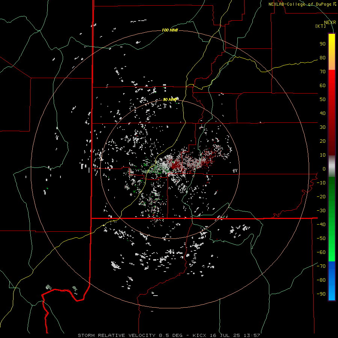Click the -60 knot scale label
Viewport: 338px width, 338px height.
321,252
